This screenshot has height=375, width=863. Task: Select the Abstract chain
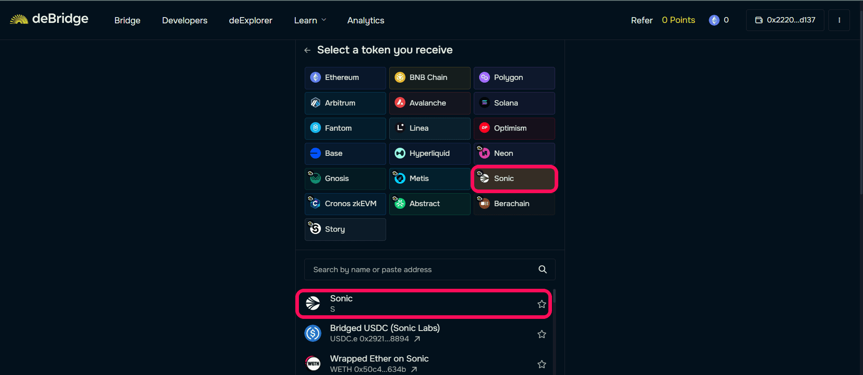430,204
